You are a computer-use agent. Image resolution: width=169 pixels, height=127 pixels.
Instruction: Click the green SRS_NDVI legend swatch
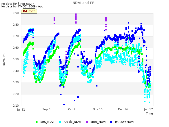36,122
